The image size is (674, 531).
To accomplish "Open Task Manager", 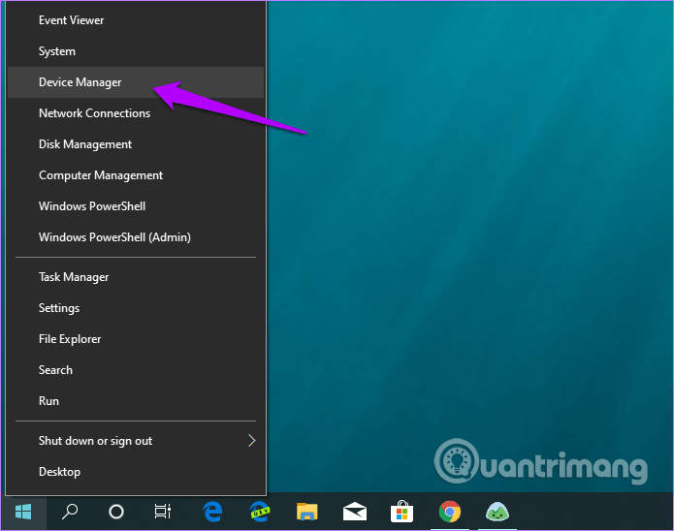I will click(x=136, y=277).
